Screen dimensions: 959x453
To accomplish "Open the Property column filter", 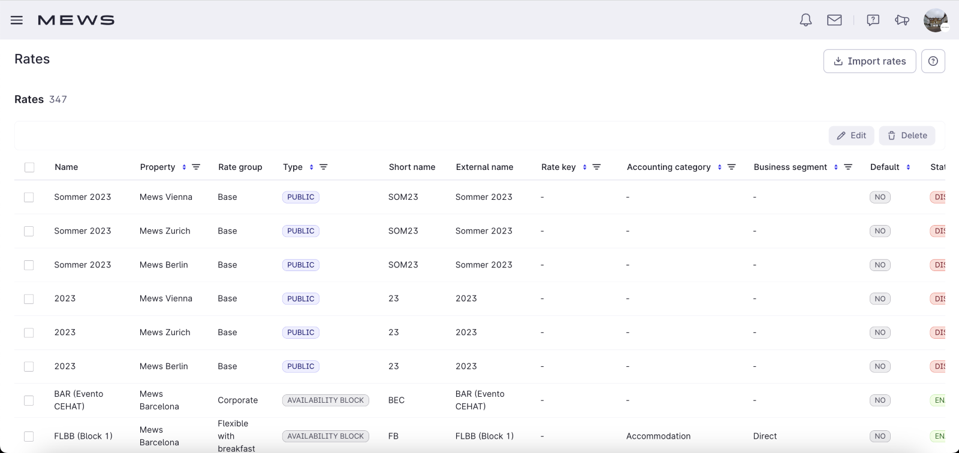I will (196, 168).
